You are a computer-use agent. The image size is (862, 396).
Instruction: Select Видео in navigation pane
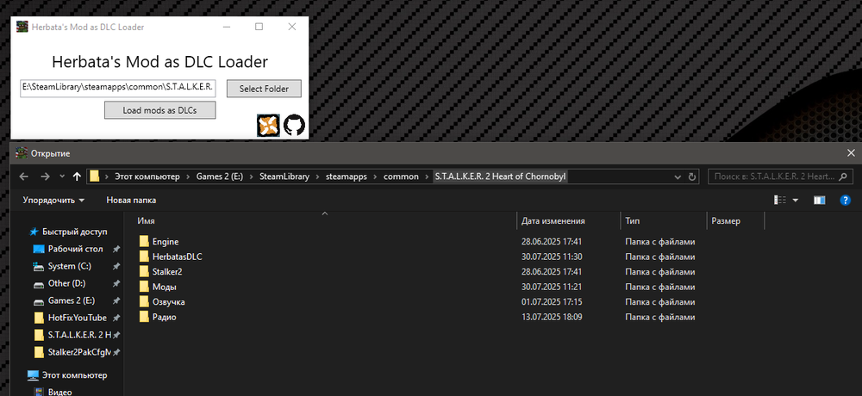point(59,392)
